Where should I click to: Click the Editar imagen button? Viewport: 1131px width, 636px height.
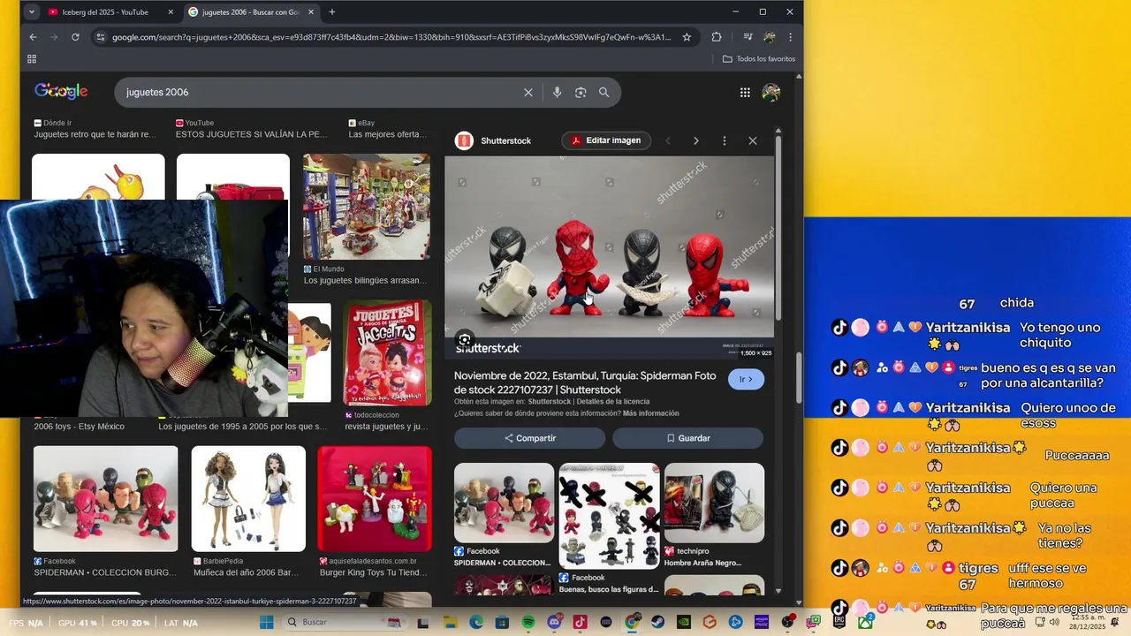coord(606,140)
